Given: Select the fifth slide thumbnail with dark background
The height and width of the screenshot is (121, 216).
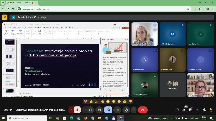Looking at the screenshot, I should (10, 70).
